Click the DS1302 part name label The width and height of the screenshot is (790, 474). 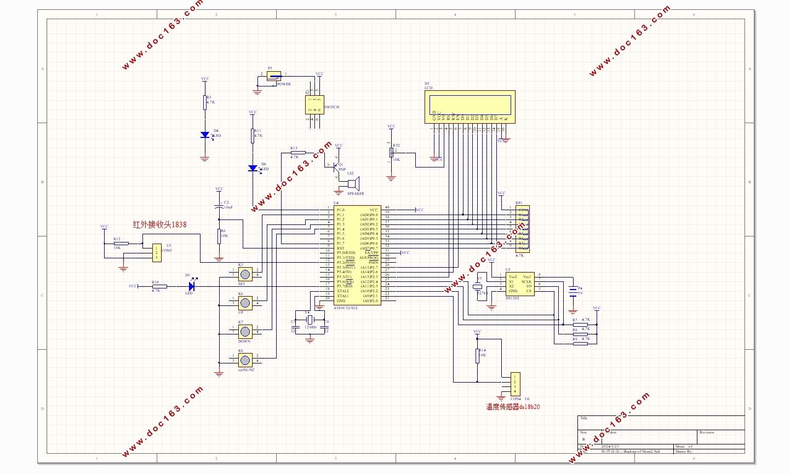pos(513,298)
